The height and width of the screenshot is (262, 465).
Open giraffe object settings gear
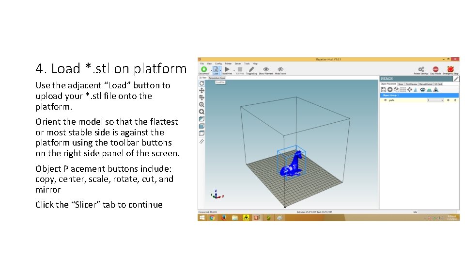coord(448,100)
